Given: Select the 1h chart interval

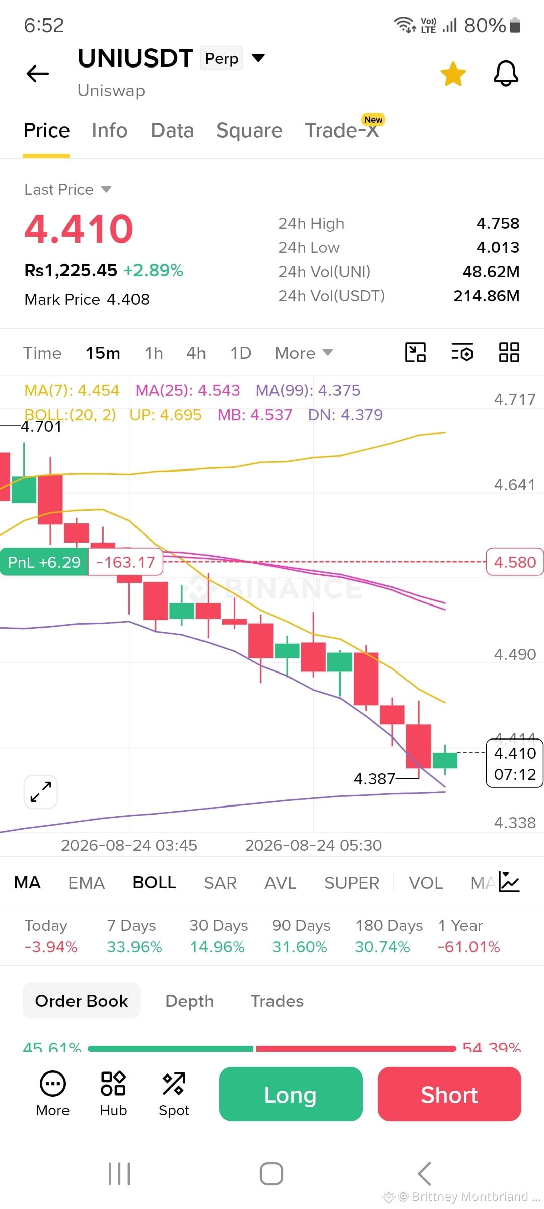Looking at the screenshot, I should coord(154,353).
